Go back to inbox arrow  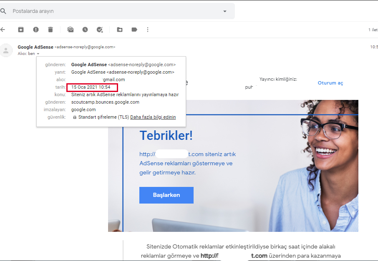(3, 30)
